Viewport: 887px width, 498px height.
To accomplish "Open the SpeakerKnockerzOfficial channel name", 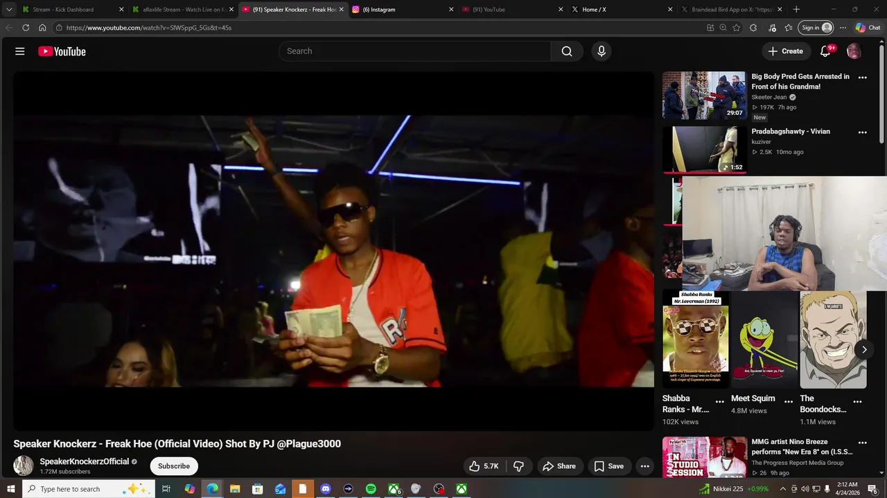I will click(85, 461).
